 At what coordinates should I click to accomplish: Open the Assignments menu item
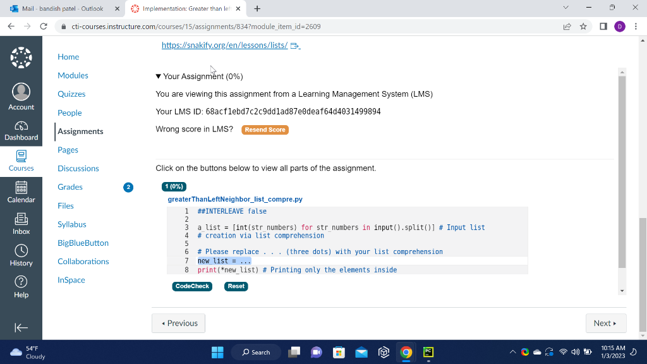(80, 131)
